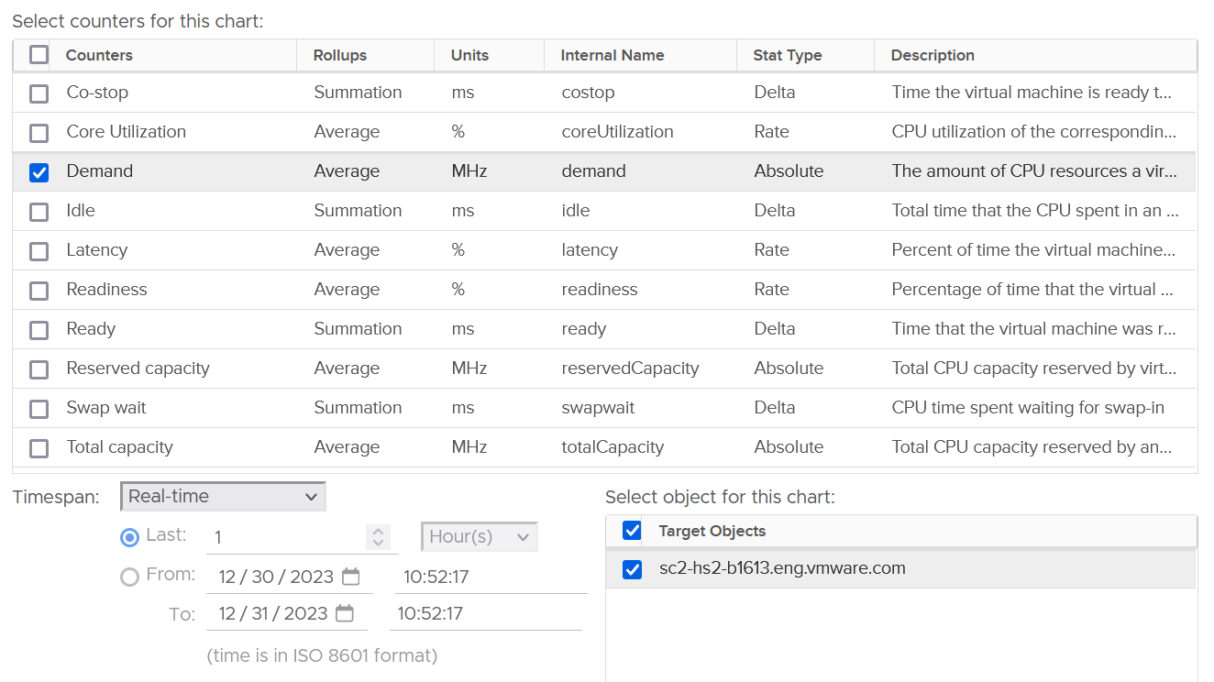
Task: Sort by Internal Name column header
Action: [x=613, y=55]
